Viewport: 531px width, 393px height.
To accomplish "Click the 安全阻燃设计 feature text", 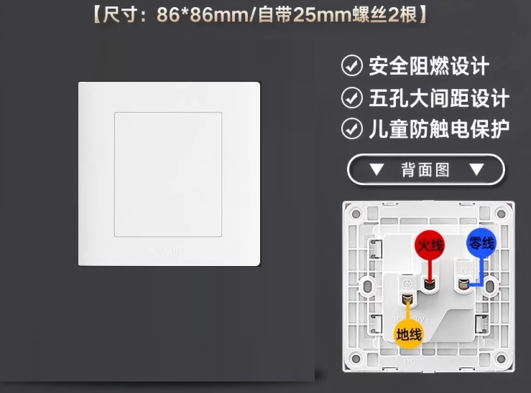I will (x=429, y=66).
